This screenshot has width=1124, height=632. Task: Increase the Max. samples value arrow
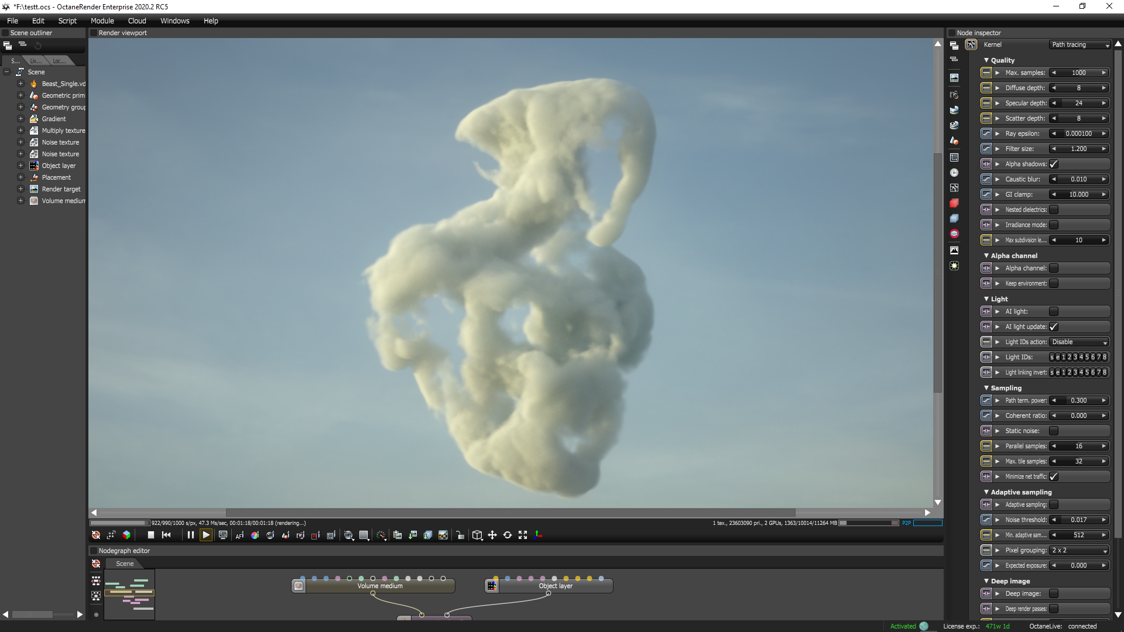(x=1104, y=73)
